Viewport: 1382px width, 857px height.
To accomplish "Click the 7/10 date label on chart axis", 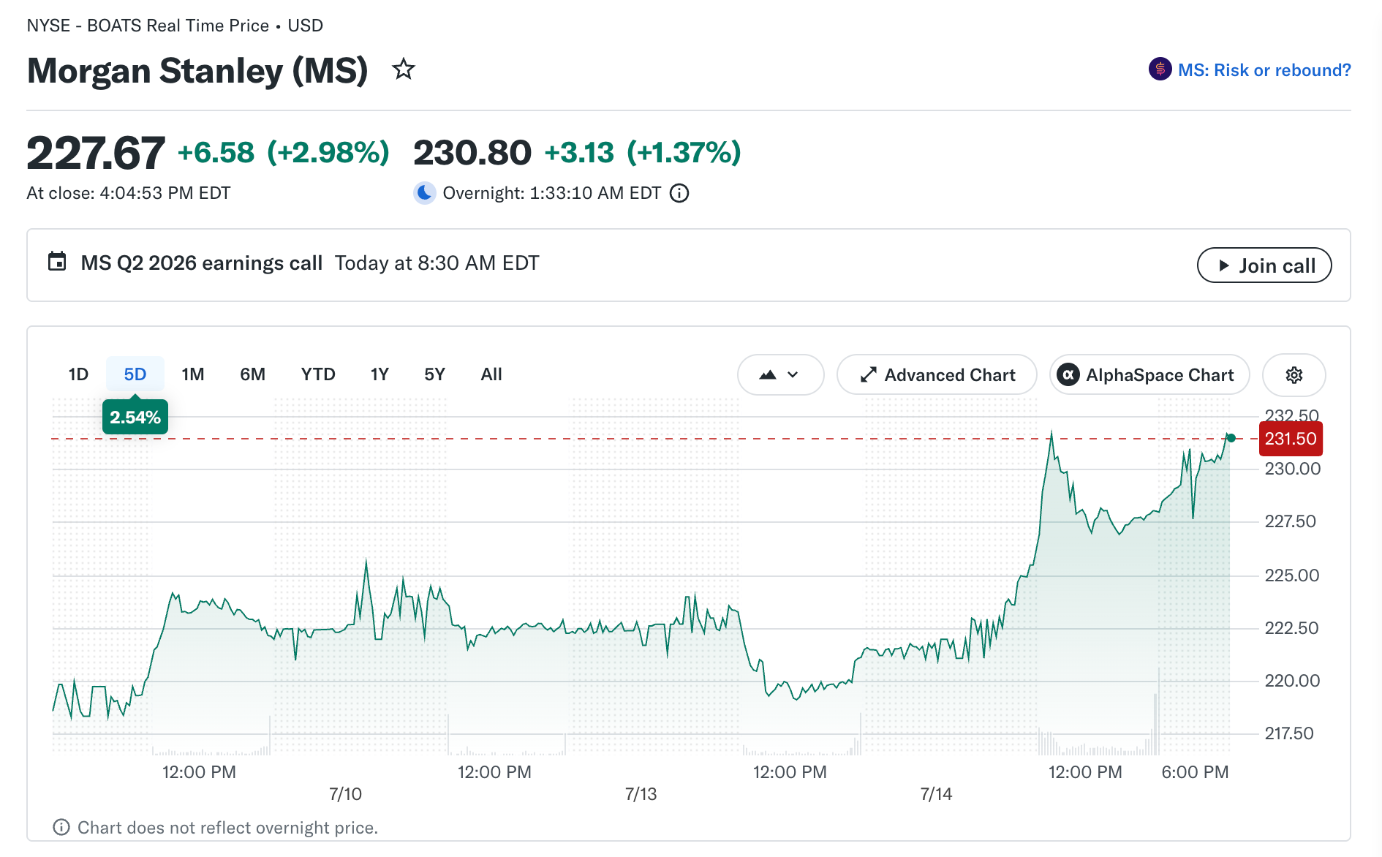I will 345,794.
